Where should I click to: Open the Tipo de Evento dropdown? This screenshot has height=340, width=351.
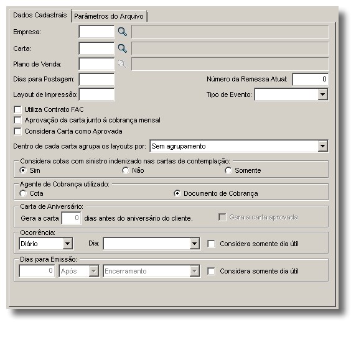[x=322, y=94]
